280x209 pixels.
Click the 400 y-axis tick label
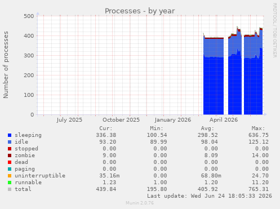[29, 36]
